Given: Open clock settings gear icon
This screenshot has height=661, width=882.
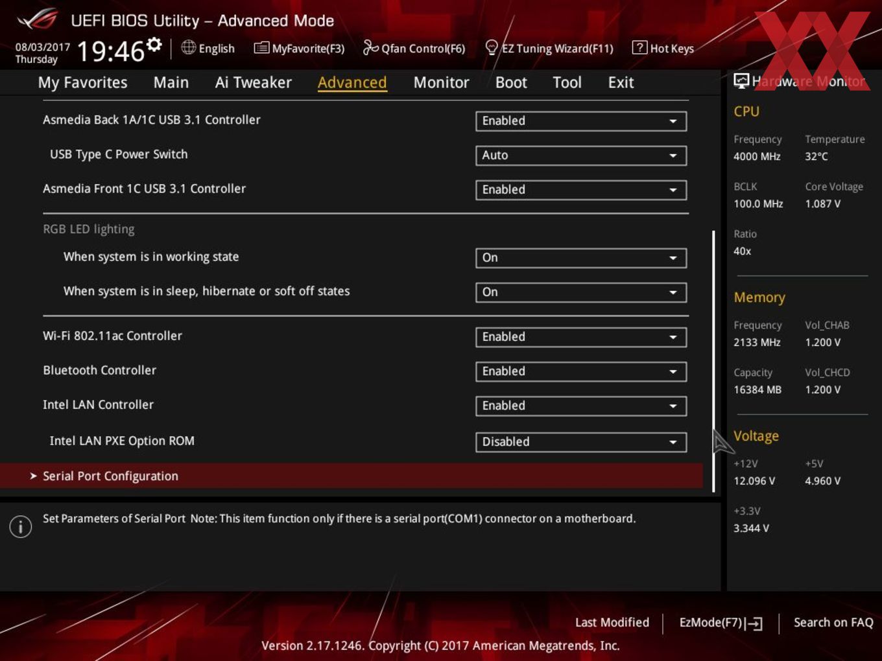Looking at the screenshot, I should click(x=154, y=45).
